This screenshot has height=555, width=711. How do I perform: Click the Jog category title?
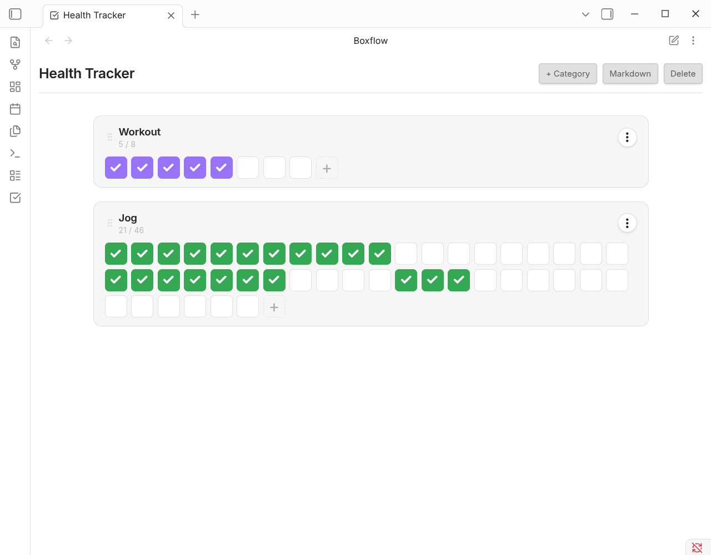[128, 218]
